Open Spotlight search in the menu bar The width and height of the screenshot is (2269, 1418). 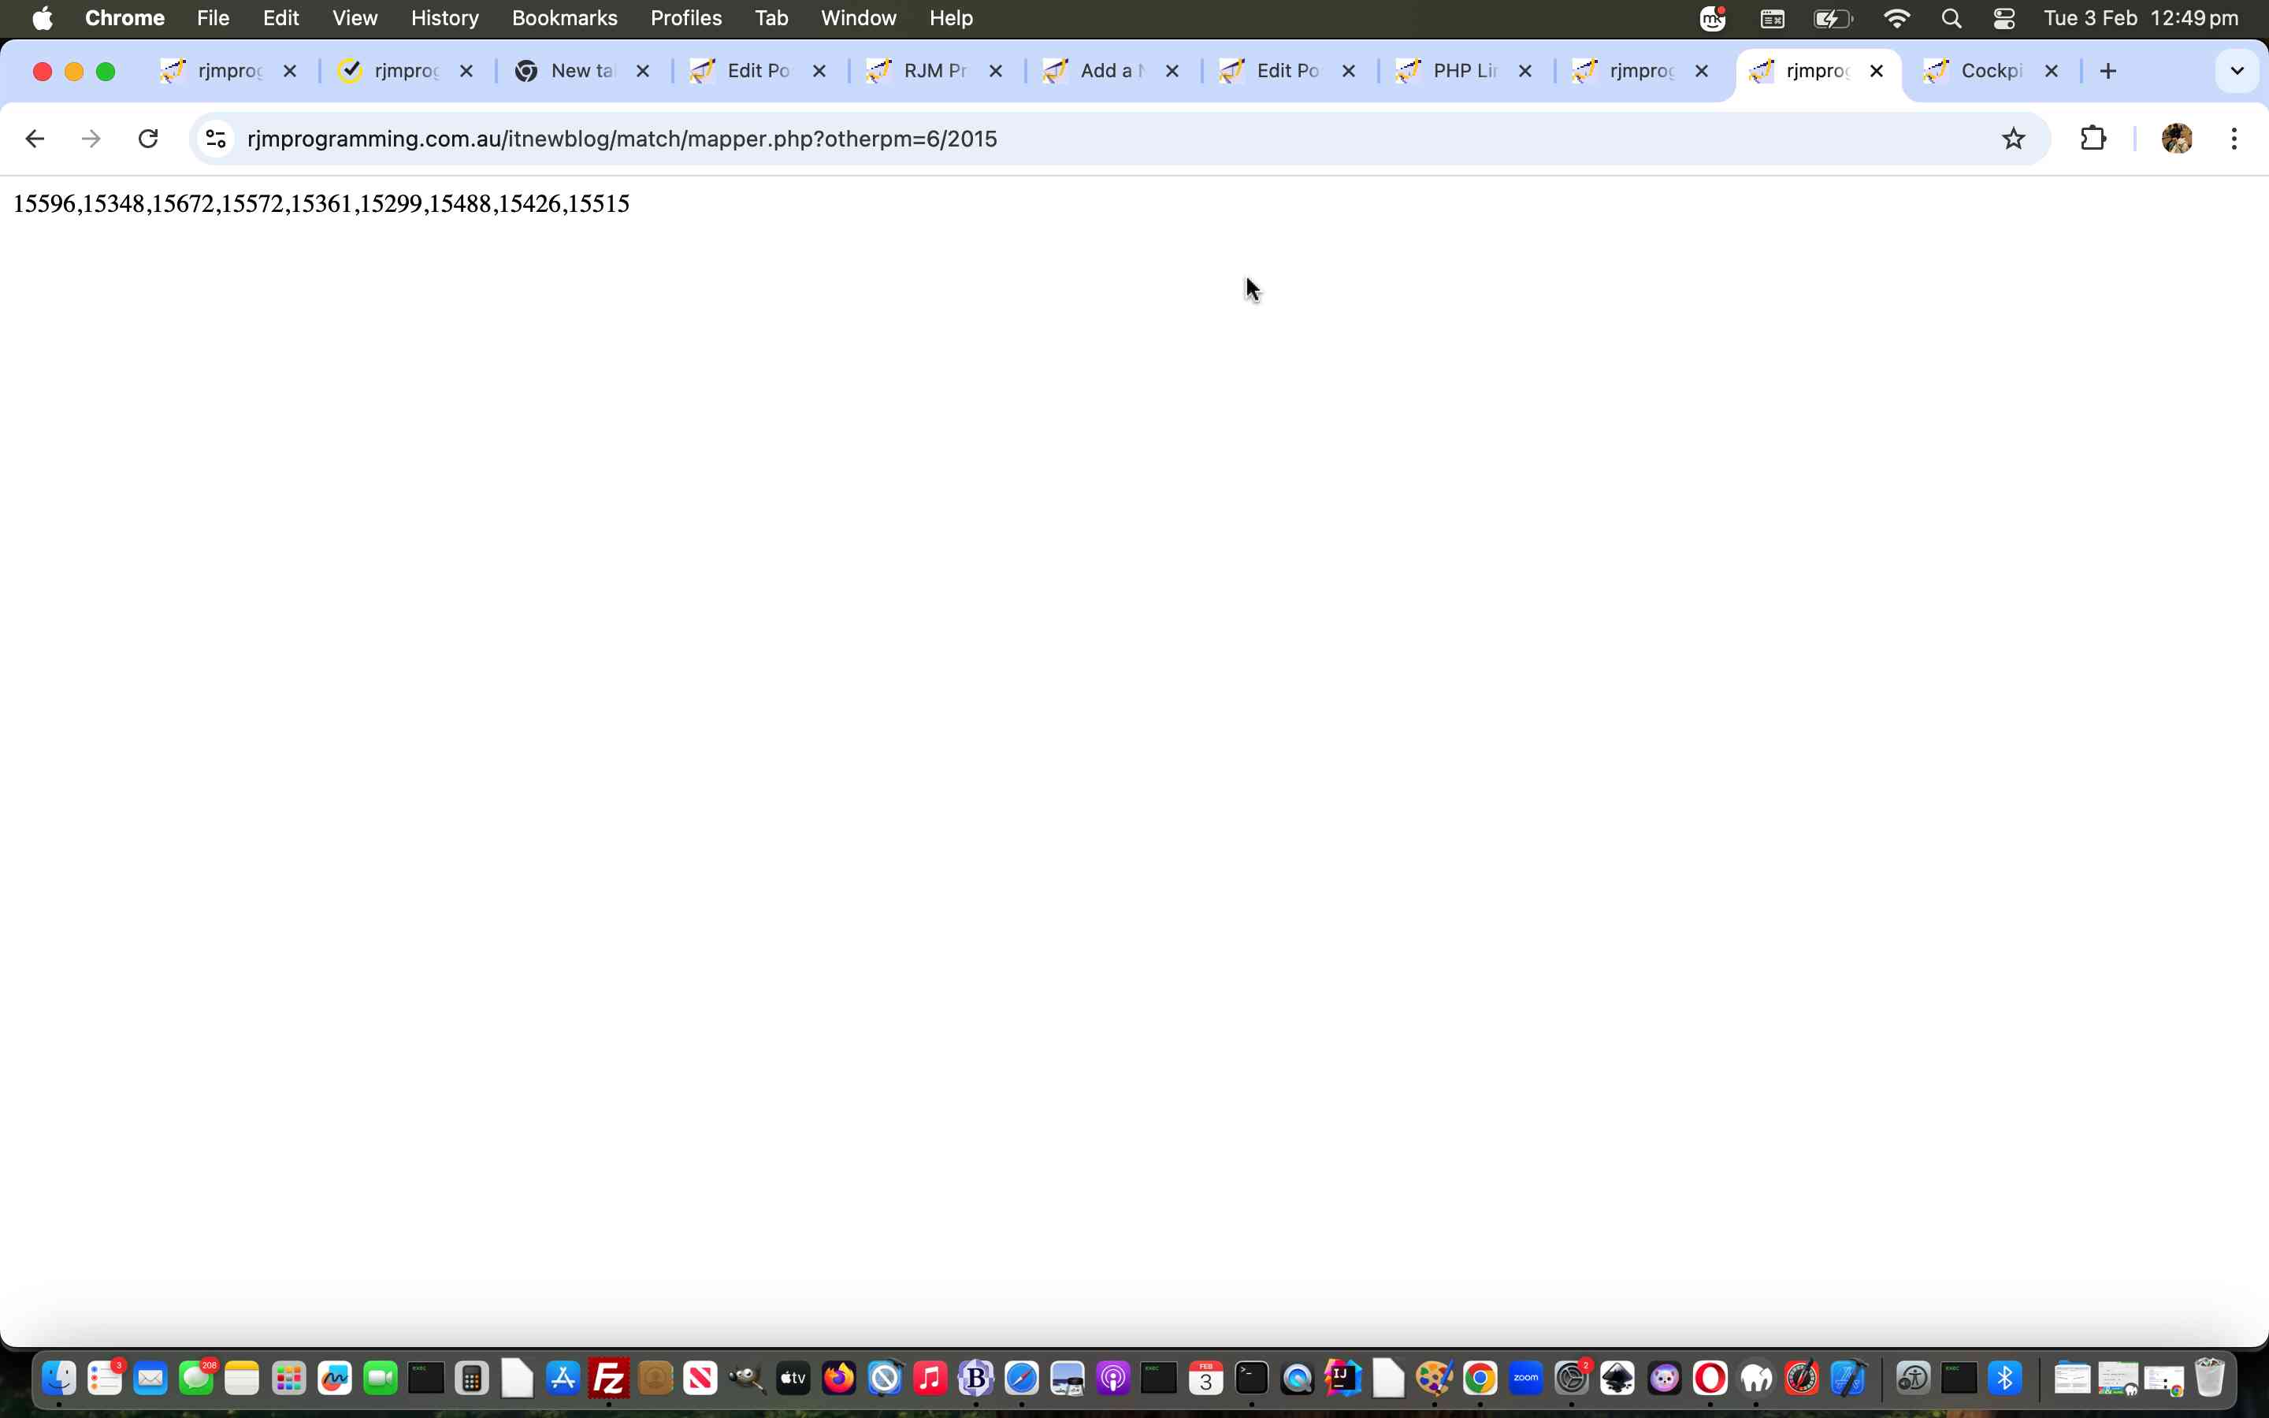1951,19
